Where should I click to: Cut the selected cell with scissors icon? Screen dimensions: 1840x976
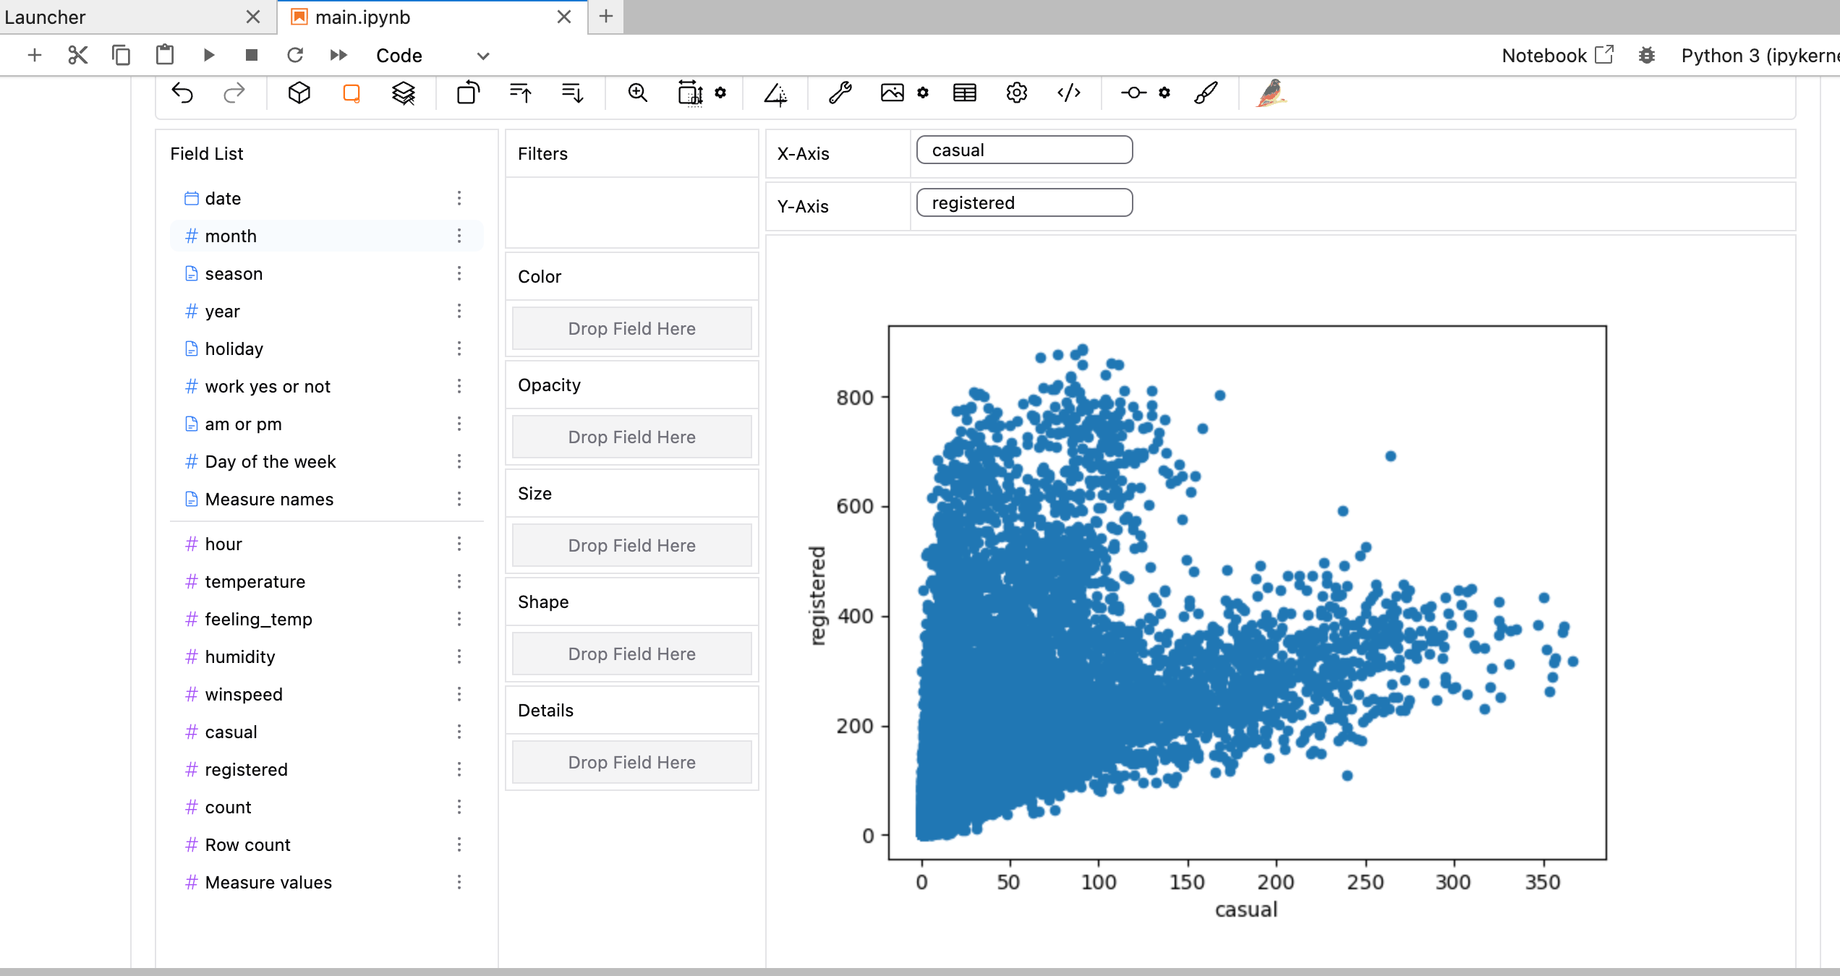pyautogui.click(x=77, y=55)
